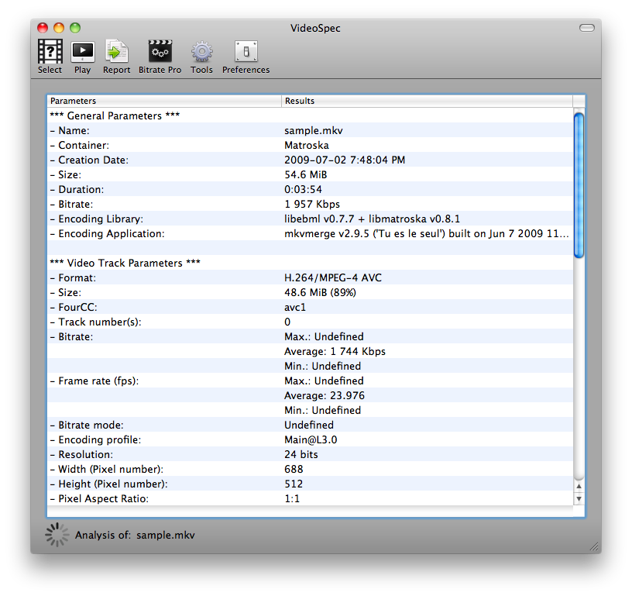Select the Encoding Application row

[310, 234]
